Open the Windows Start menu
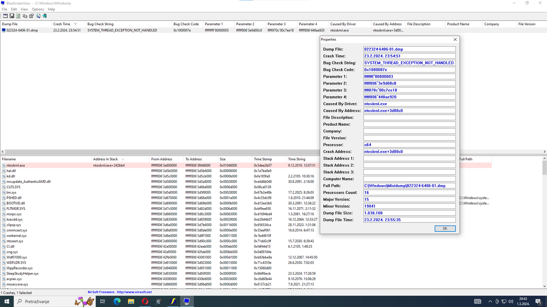Screen dimensions: 547x307 pos(7,301)
